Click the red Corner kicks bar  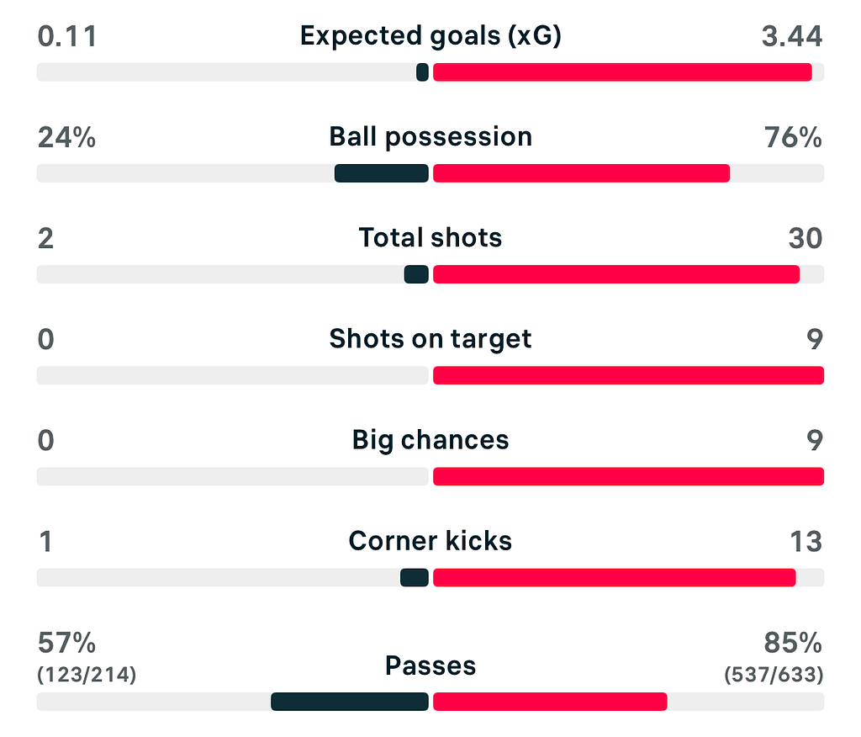(614, 577)
